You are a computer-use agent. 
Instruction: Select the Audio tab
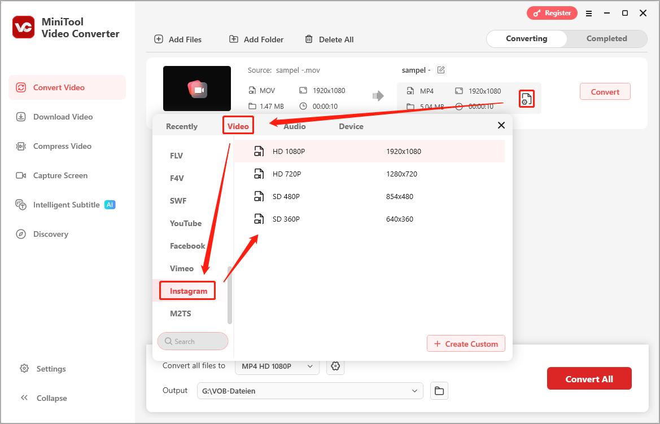(x=295, y=126)
